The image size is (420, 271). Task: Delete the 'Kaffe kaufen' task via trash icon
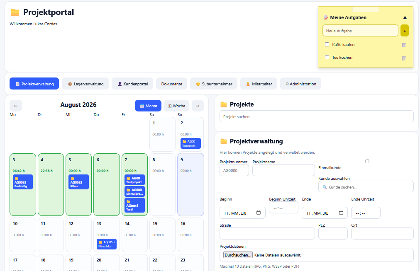click(x=403, y=45)
